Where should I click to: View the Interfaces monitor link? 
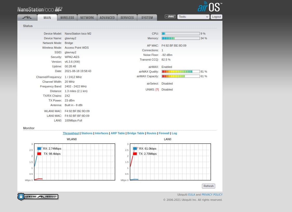(101, 133)
